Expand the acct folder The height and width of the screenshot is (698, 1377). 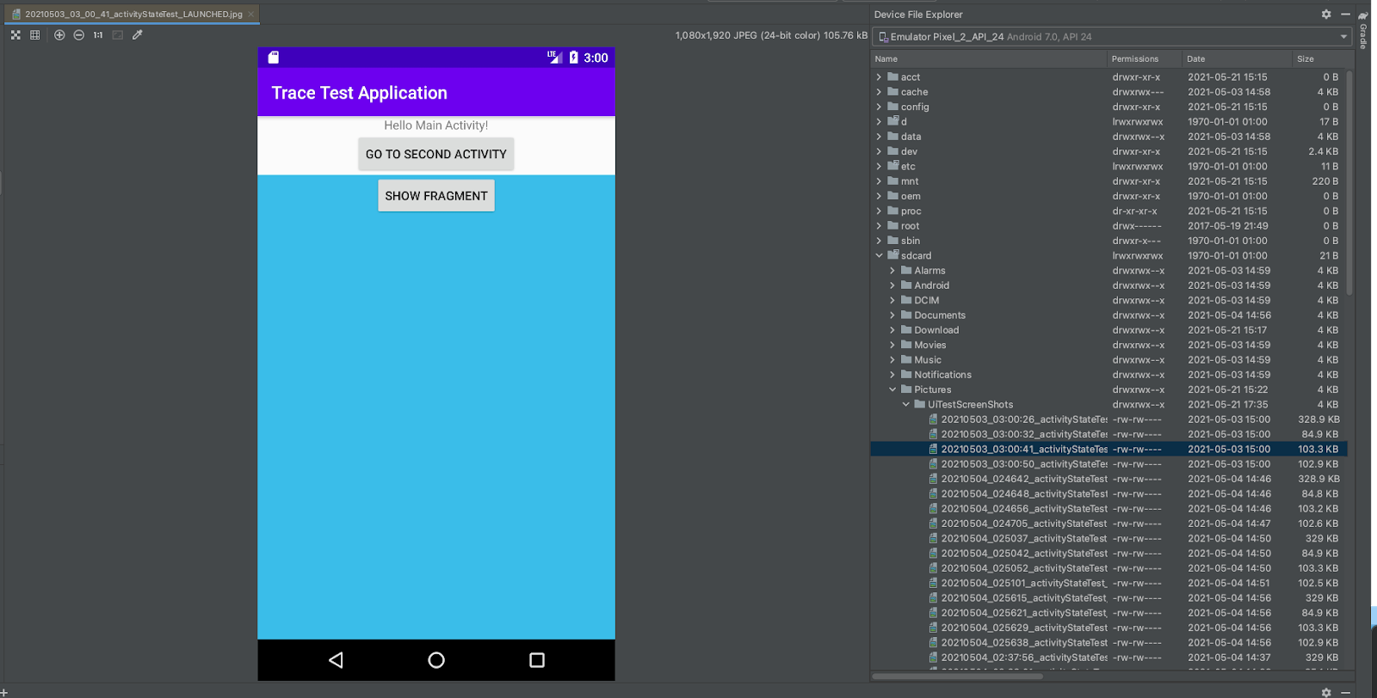(879, 77)
